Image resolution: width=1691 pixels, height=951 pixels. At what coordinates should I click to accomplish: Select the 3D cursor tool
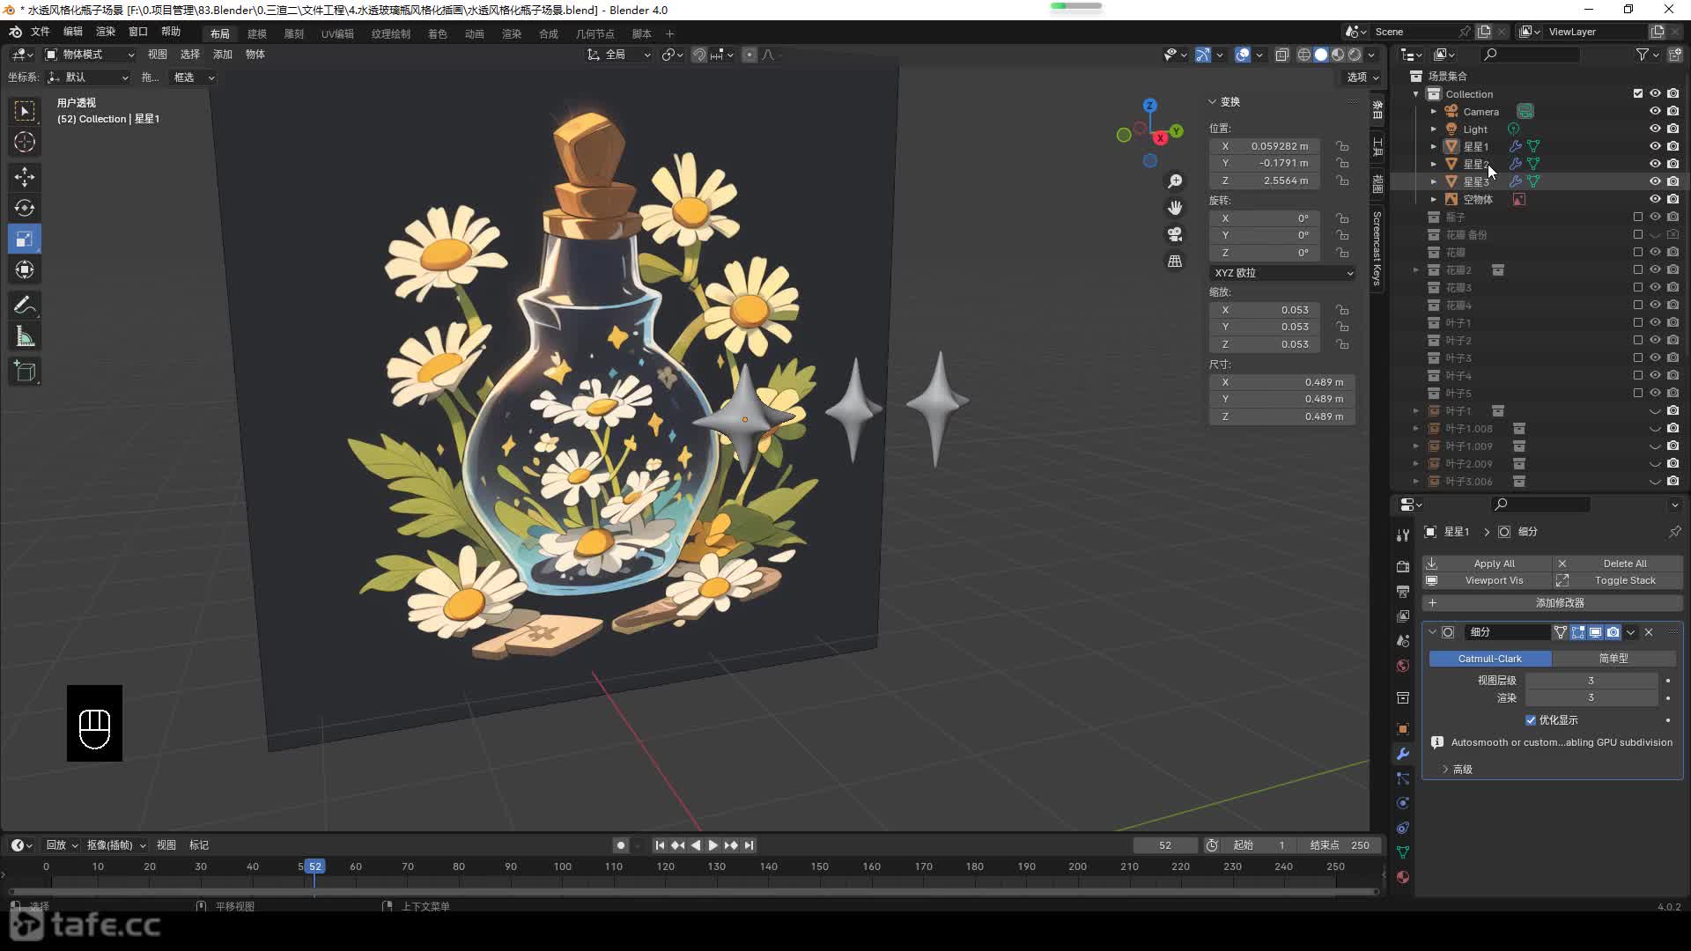(x=25, y=142)
